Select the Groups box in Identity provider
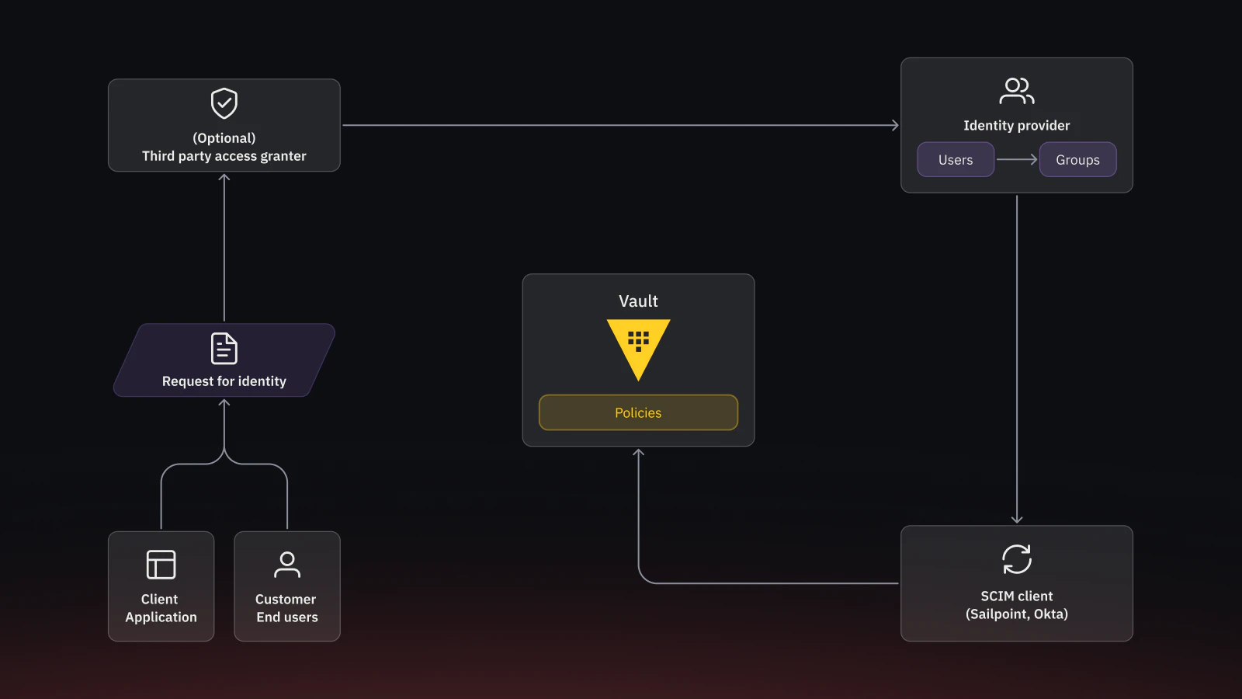 pyautogui.click(x=1078, y=159)
